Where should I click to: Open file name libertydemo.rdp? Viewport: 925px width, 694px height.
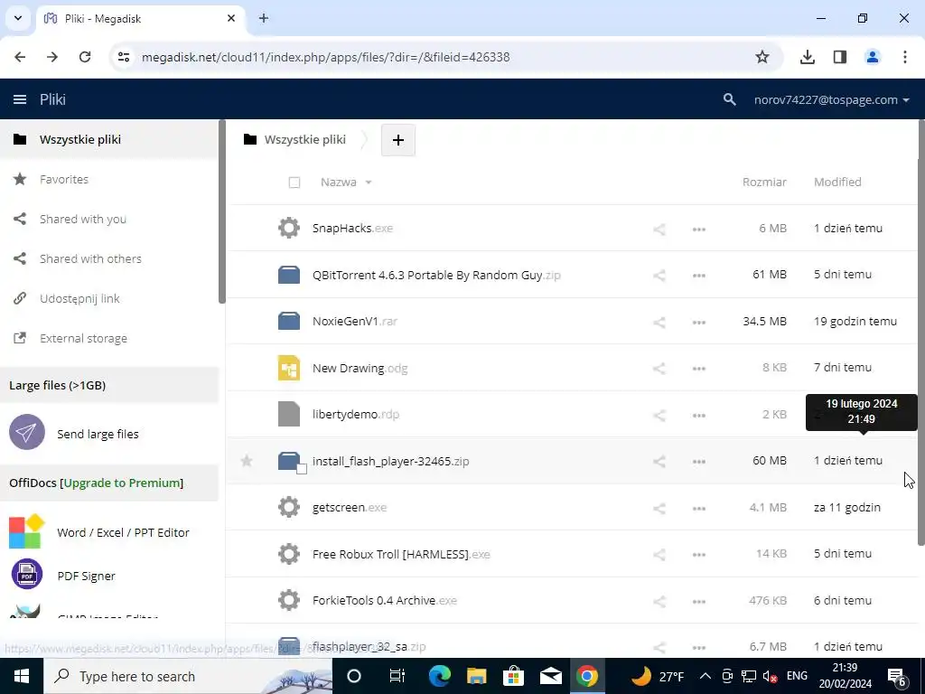[356, 414]
